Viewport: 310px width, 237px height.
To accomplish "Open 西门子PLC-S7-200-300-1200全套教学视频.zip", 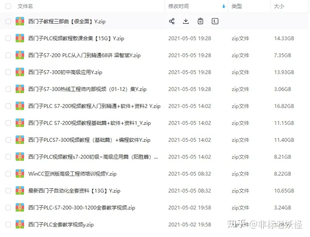I will pos(82,208).
